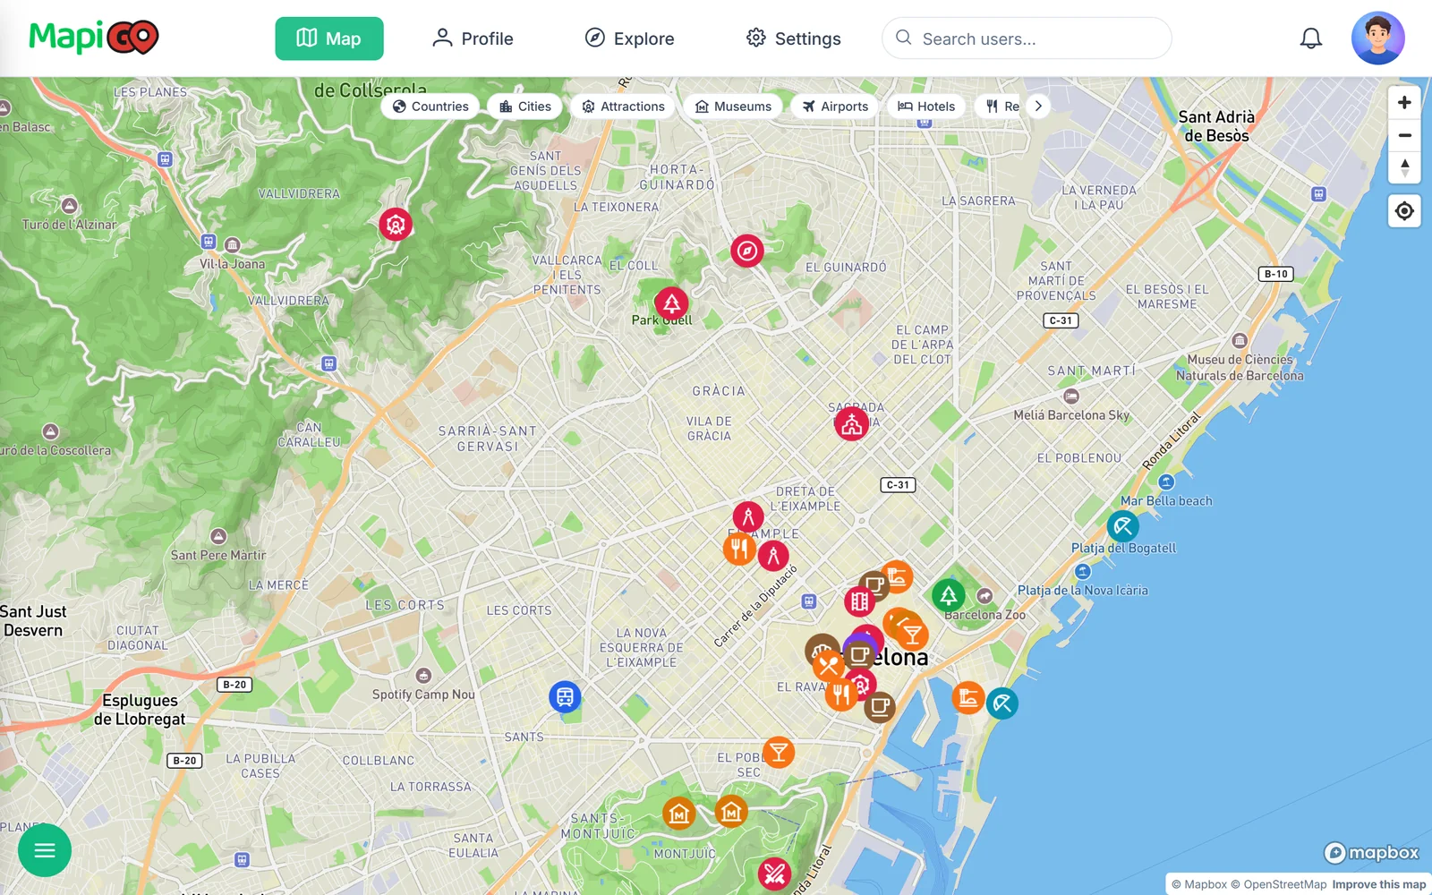
Task: Select the red compass marker near El Guinardó
Action: tap(746, 251)
